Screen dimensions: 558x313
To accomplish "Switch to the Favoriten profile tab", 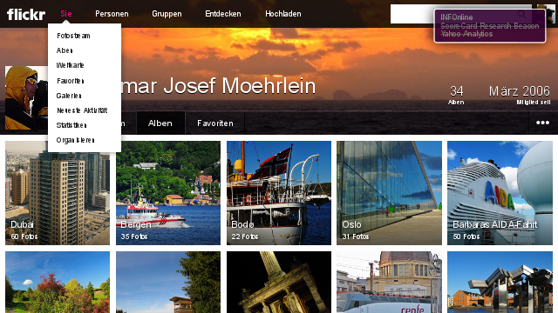I will [215, 123].
